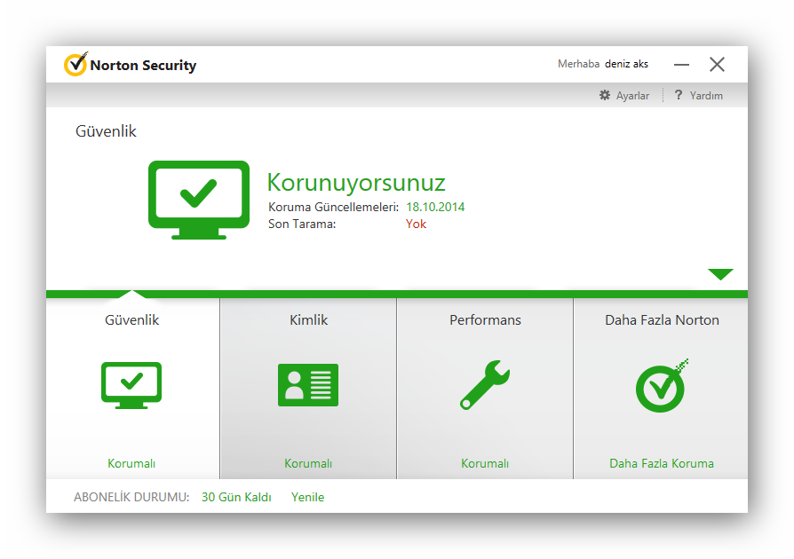Expand the green downward arrow panel
The height and width of the screenshot is (559, 794).
[720, 274]
